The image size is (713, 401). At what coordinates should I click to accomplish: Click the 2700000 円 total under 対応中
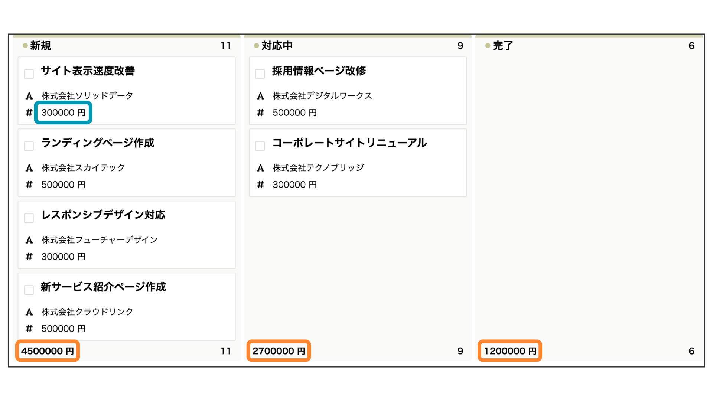coord(279,351)
